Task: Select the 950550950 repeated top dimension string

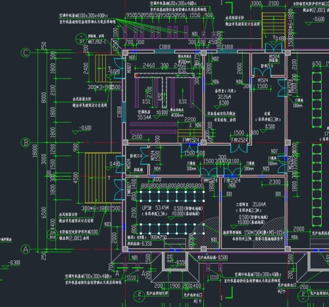Action: 156,14
